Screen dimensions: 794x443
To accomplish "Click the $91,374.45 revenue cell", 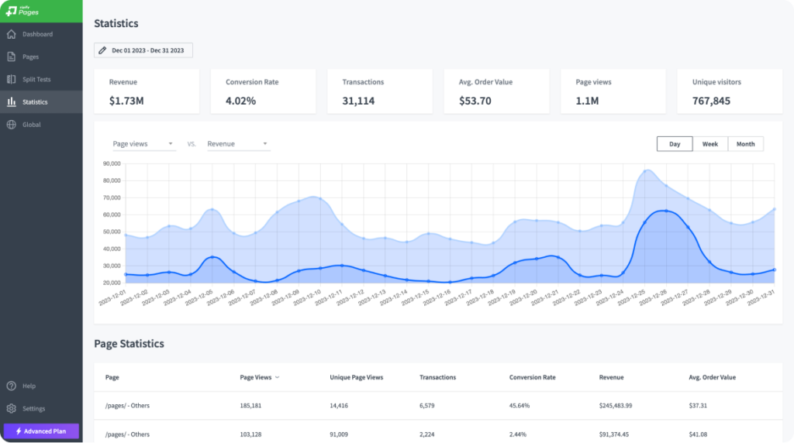I will [614, 434].
